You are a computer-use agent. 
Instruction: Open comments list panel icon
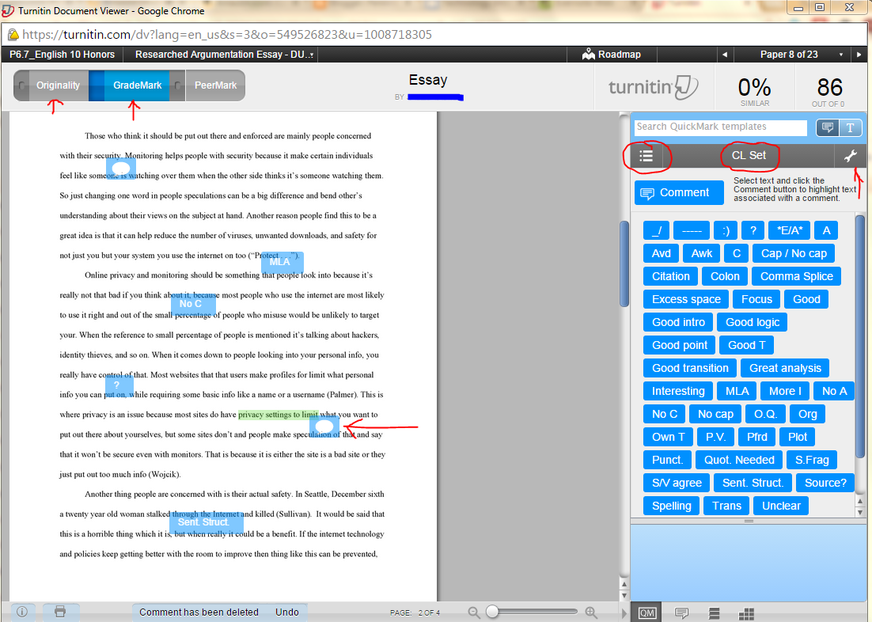(714, 613)
